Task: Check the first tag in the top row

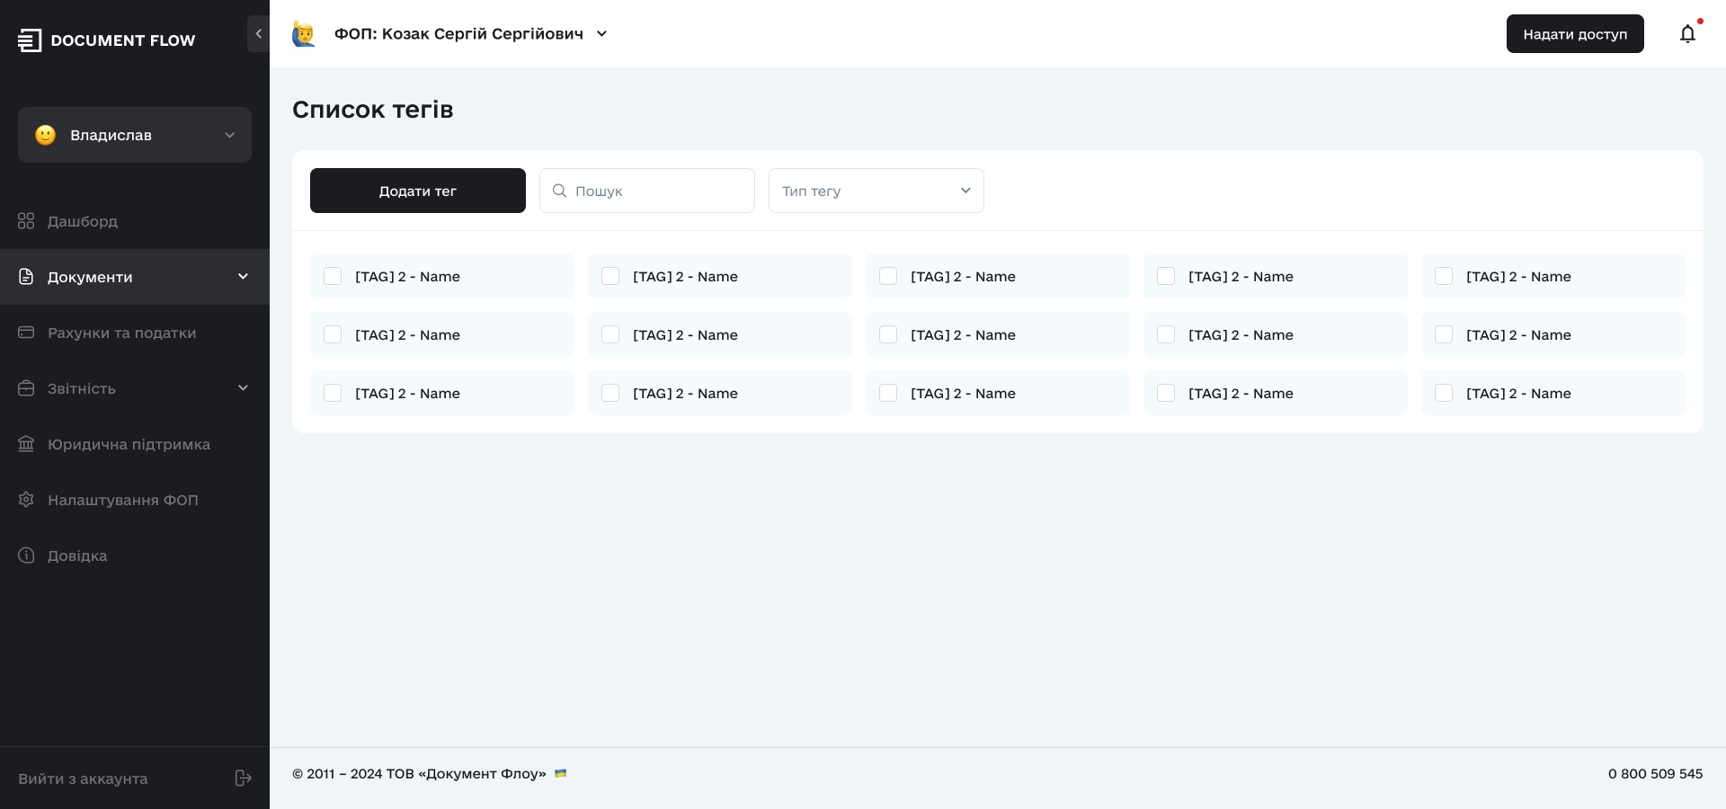Action: tap(333, 276)
